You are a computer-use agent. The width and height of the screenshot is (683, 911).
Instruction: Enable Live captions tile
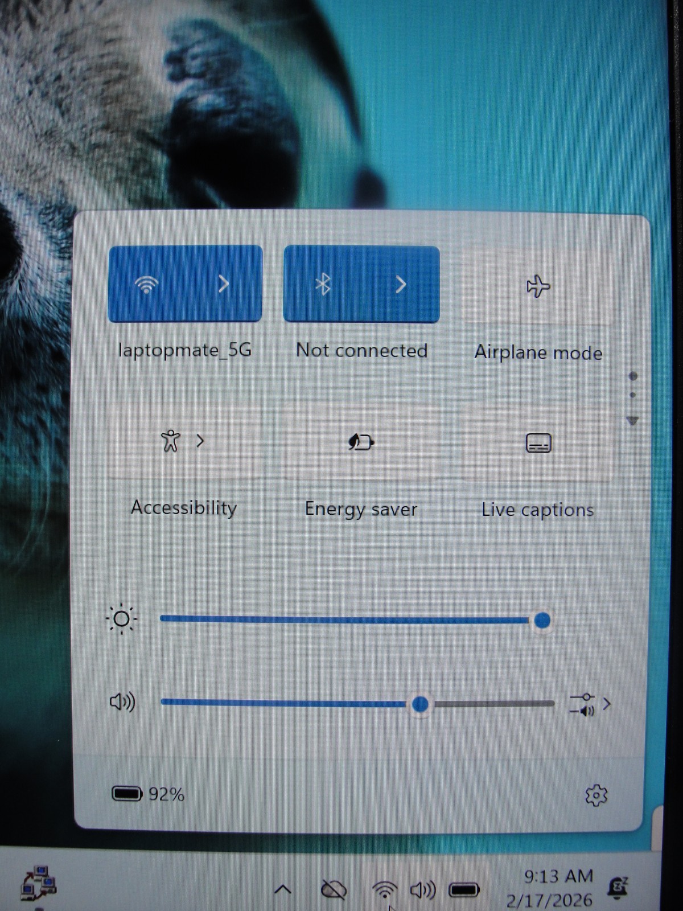click(538, 443)
